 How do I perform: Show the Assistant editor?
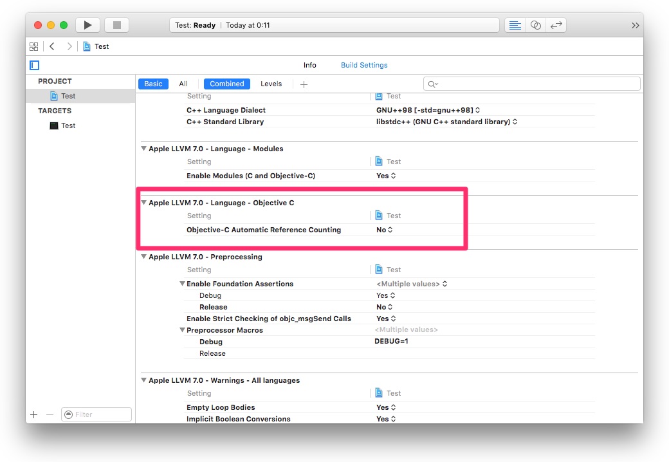[535, 25]
